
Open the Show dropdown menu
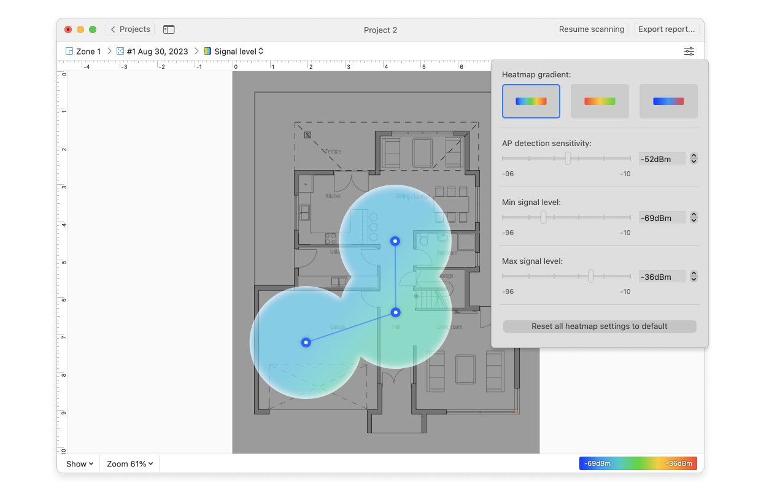(x=80, y=464)
